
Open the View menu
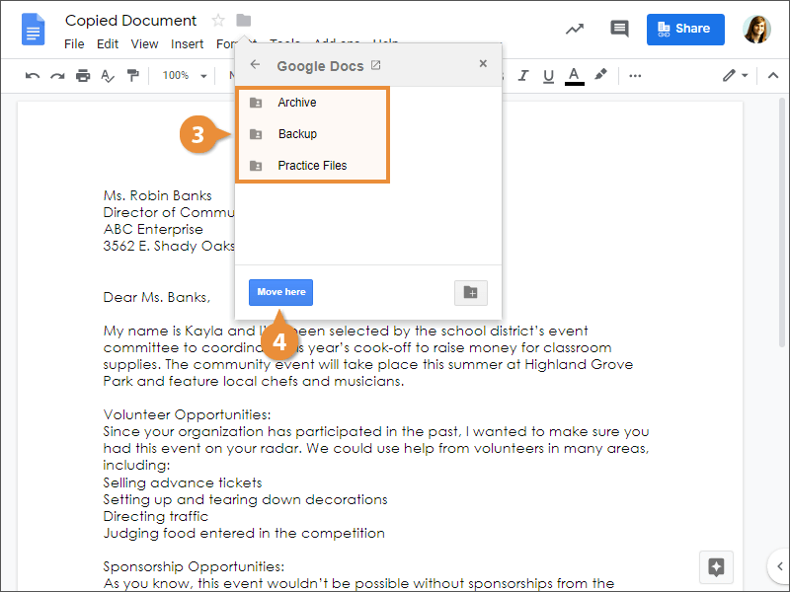point(144,44)
